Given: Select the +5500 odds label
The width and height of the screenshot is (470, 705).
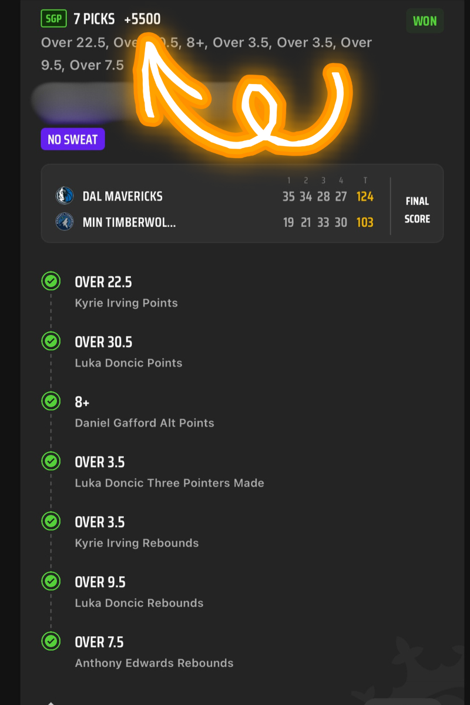Looking at the screenshot, I should (x=142, y=19).
